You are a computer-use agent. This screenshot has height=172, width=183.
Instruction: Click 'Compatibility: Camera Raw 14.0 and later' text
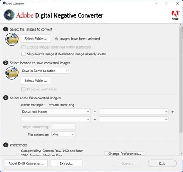52,151
